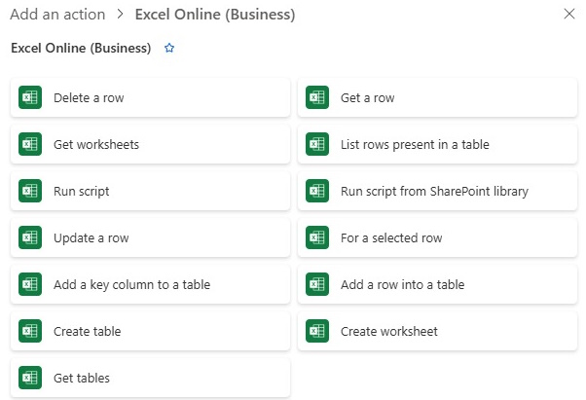Select the Add a row into a table label
This screenshot has height=400, width=586.
(402, 284)
